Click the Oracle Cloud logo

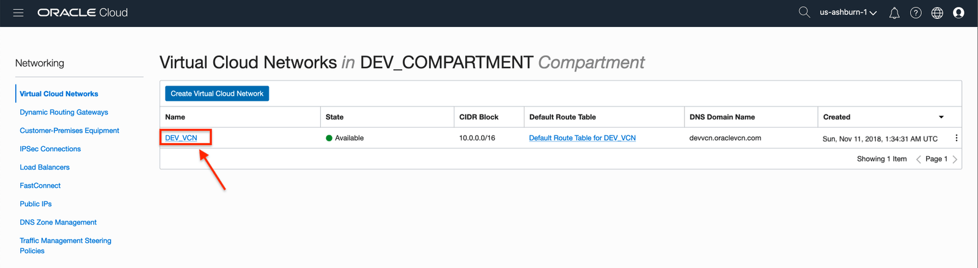pos(83,13)
